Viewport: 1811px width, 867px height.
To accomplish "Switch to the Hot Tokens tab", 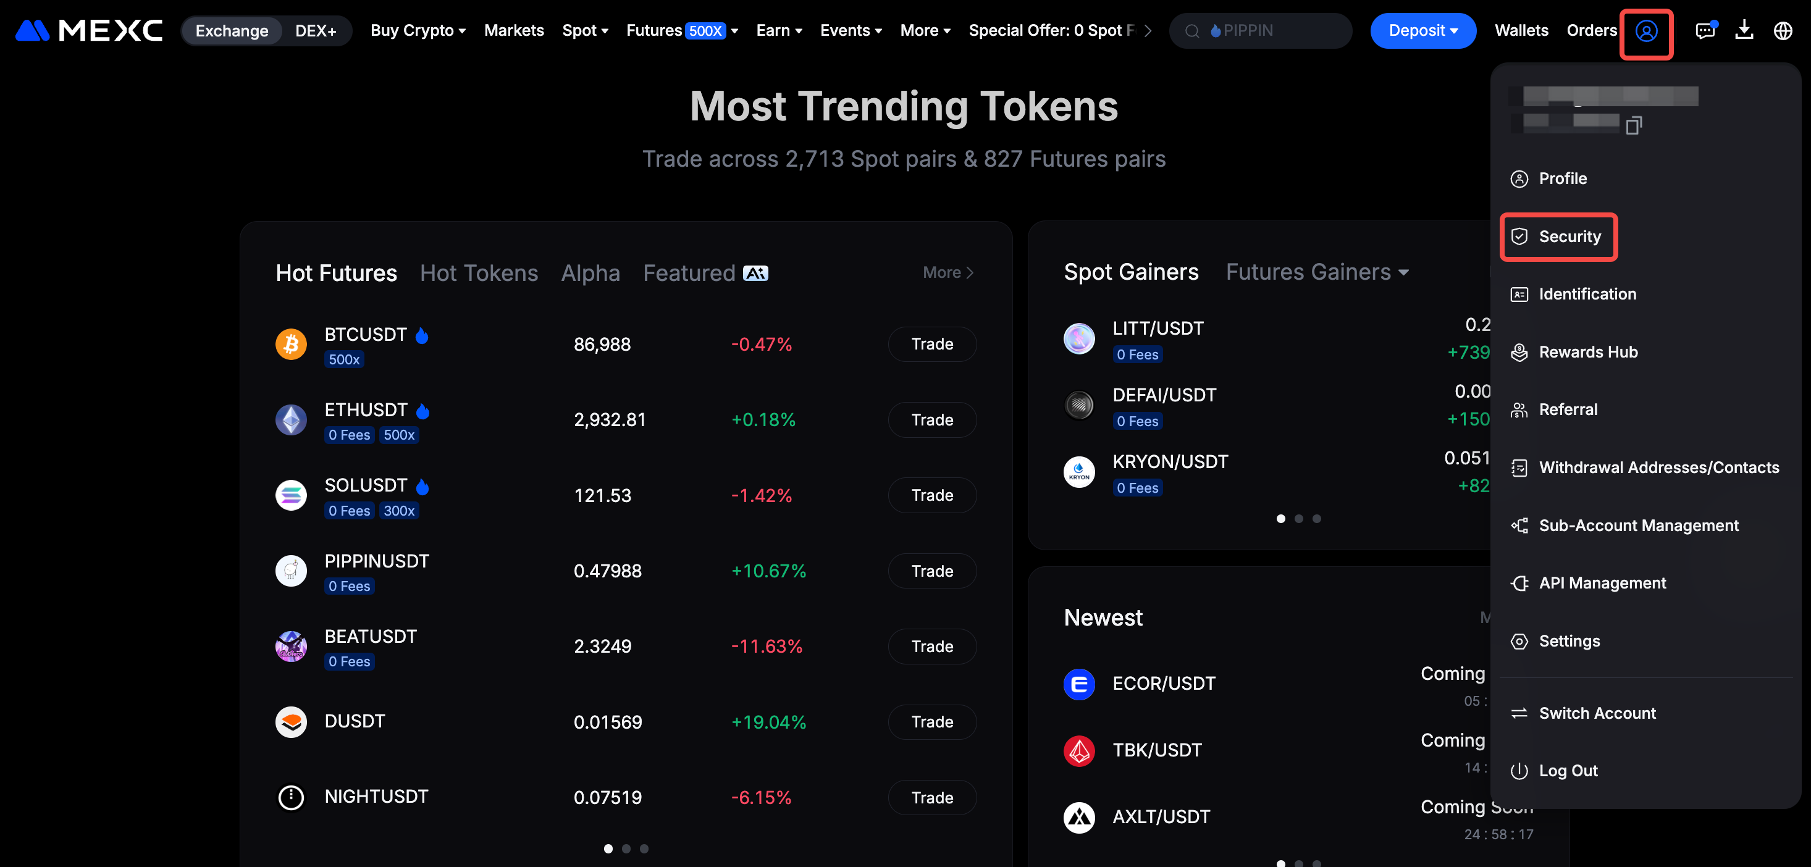I will click(x=479, y=274).
